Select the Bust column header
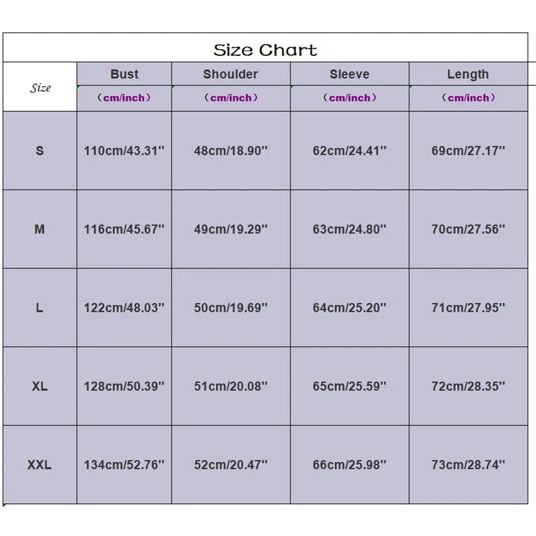 point(124,74)
